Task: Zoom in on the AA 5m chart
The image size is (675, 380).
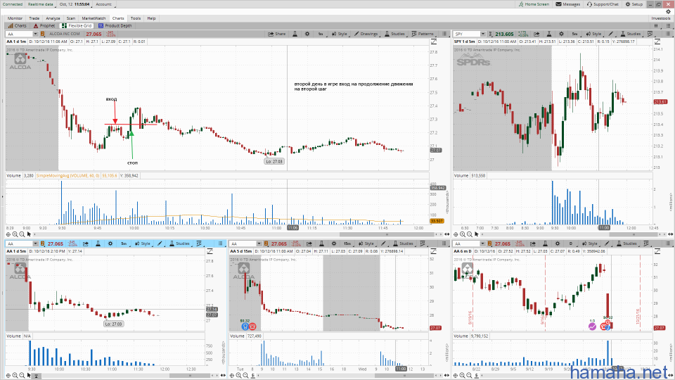Action: pyautogui.click(x=15, y=376)
